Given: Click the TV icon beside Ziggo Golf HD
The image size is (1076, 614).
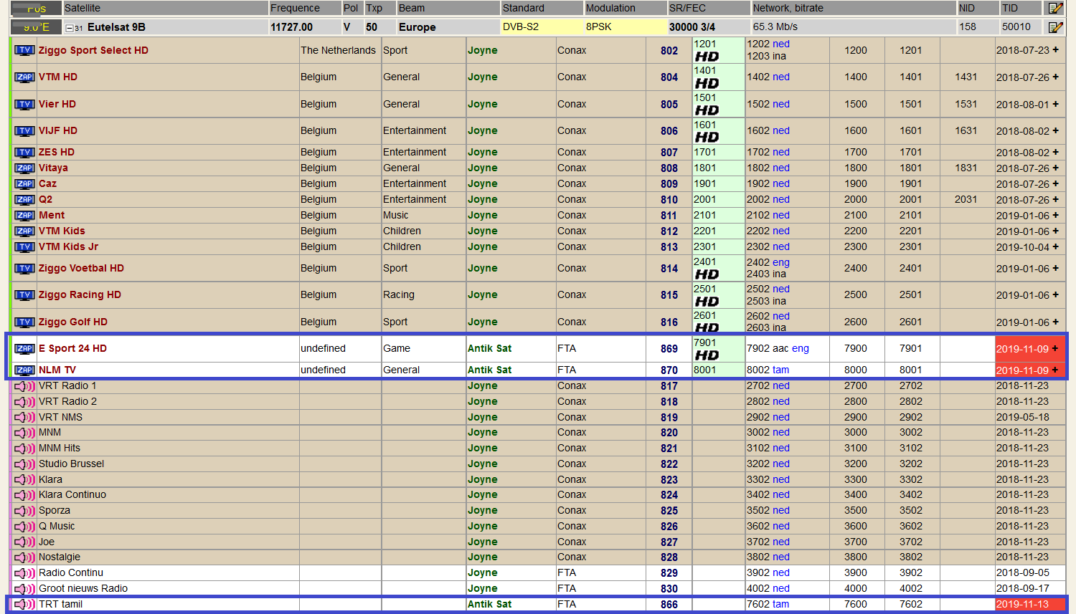Looking at the screenshot, I should click(x=25, y=322).
